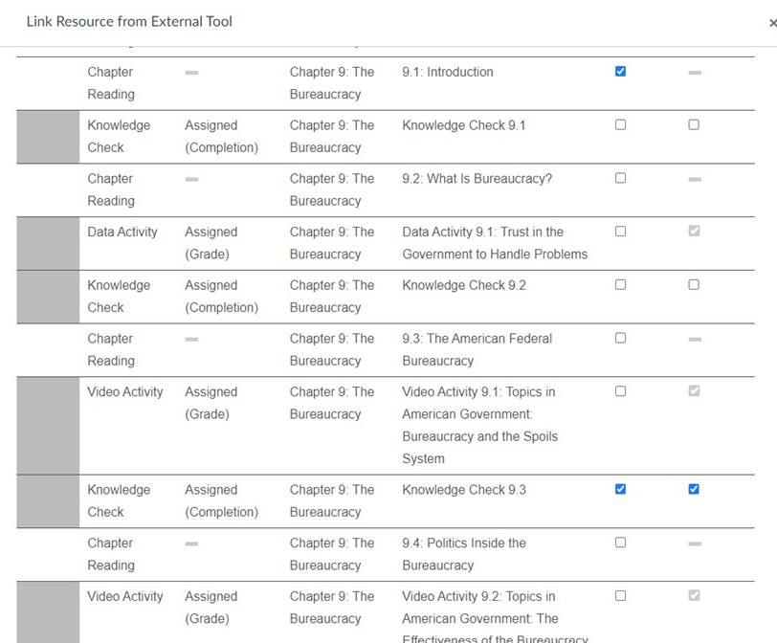Click the 9.1: Introduction reading title
This screenshot has width=777, height=643.
point(448,72)
